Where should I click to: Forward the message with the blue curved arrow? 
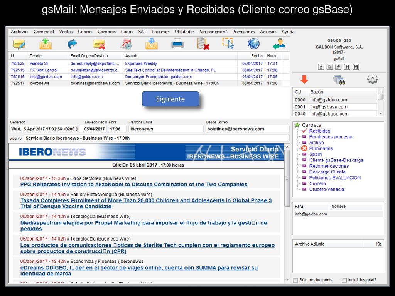[x=72, y=44]
